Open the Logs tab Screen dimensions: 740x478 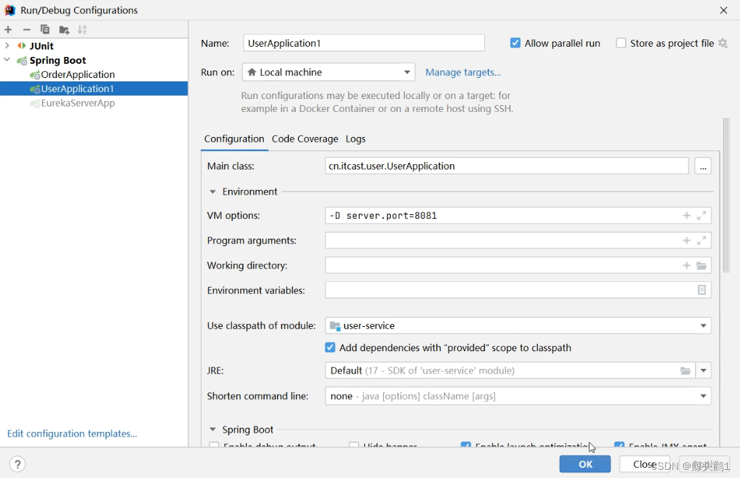coord(355,139)
